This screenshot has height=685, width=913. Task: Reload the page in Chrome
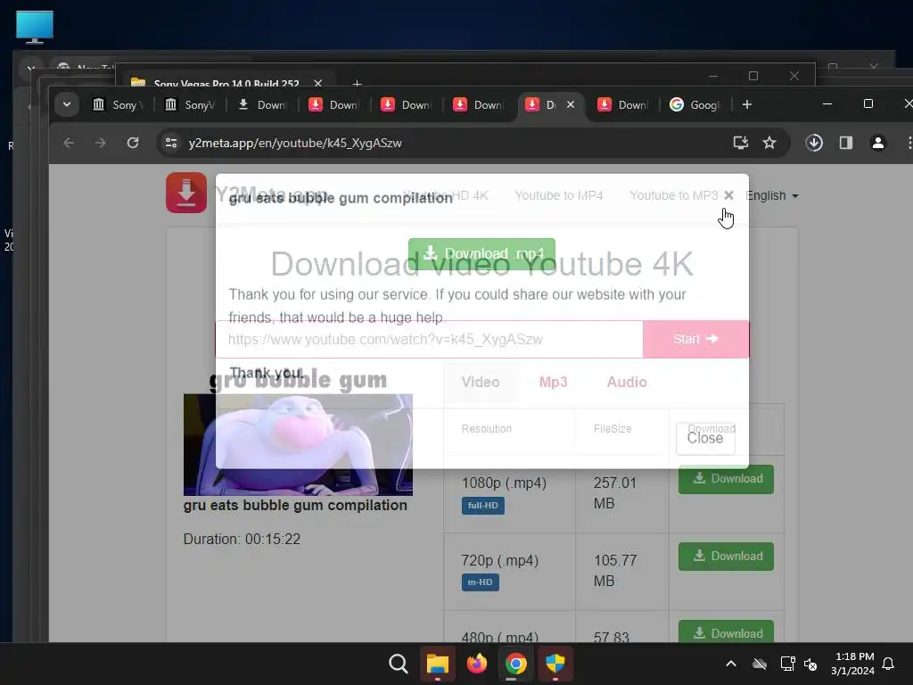point(133,143)
